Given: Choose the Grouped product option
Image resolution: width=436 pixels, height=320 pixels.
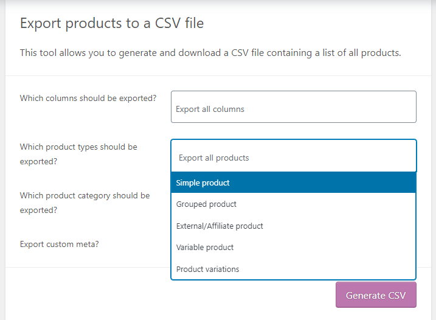Looking at the screenshot, I should click(x=293, y=204).
